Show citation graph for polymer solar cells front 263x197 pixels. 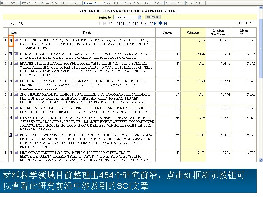[16, 63]
